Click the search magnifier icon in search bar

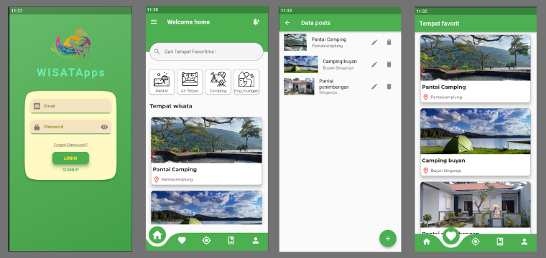tap(157, 52)
